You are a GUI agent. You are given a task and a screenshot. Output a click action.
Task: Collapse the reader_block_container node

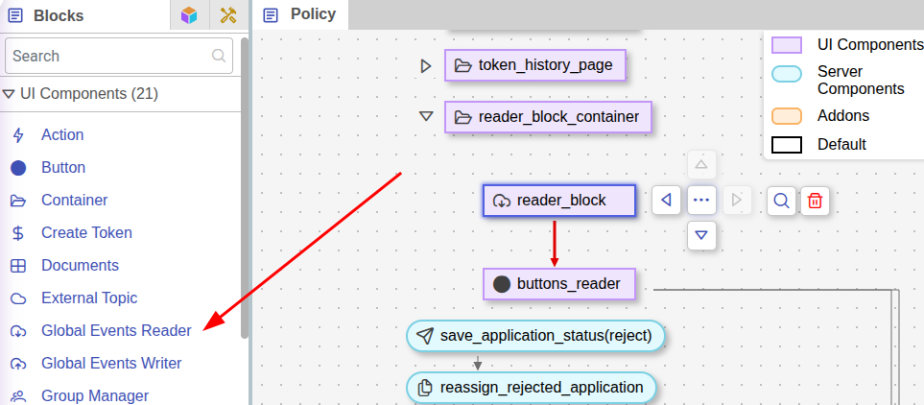(x=426, y=117)
